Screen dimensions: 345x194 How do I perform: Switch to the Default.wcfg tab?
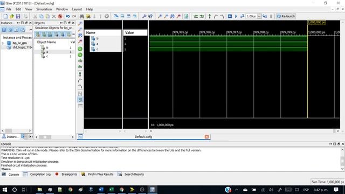pos(143,136)
